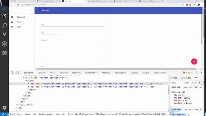Open the Sources DevTools tab

[64, 72]
